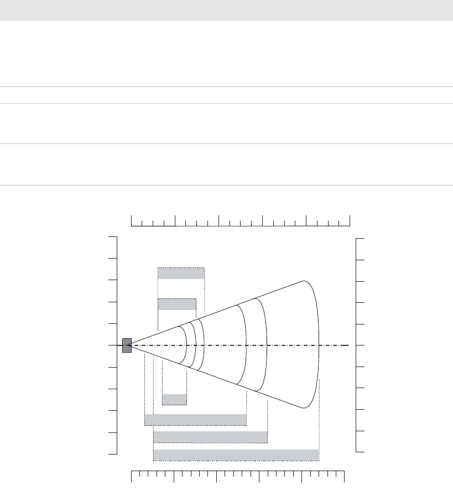
Task: Click the left vertical ruler scale
Action: click(x=113, y=345)
